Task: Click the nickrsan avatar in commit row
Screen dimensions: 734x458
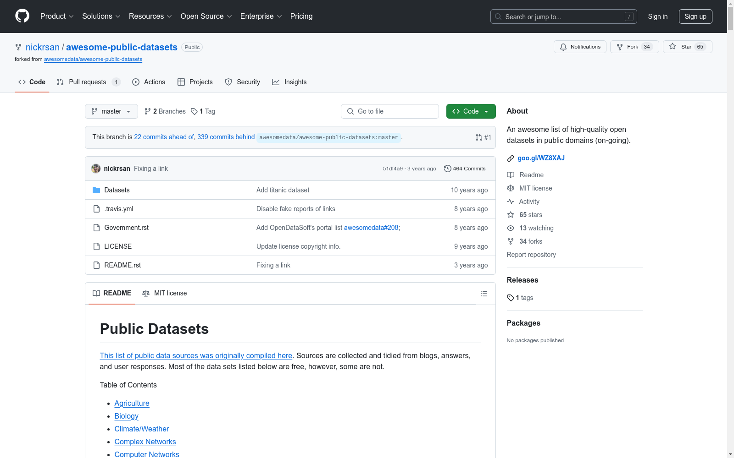Action: 96,169
